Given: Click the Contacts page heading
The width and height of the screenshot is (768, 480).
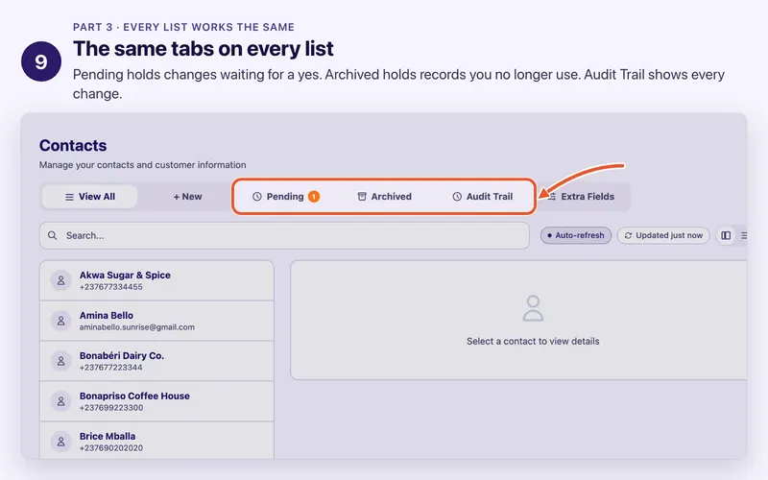Looking at the screenshot, I should click(73, 146).
